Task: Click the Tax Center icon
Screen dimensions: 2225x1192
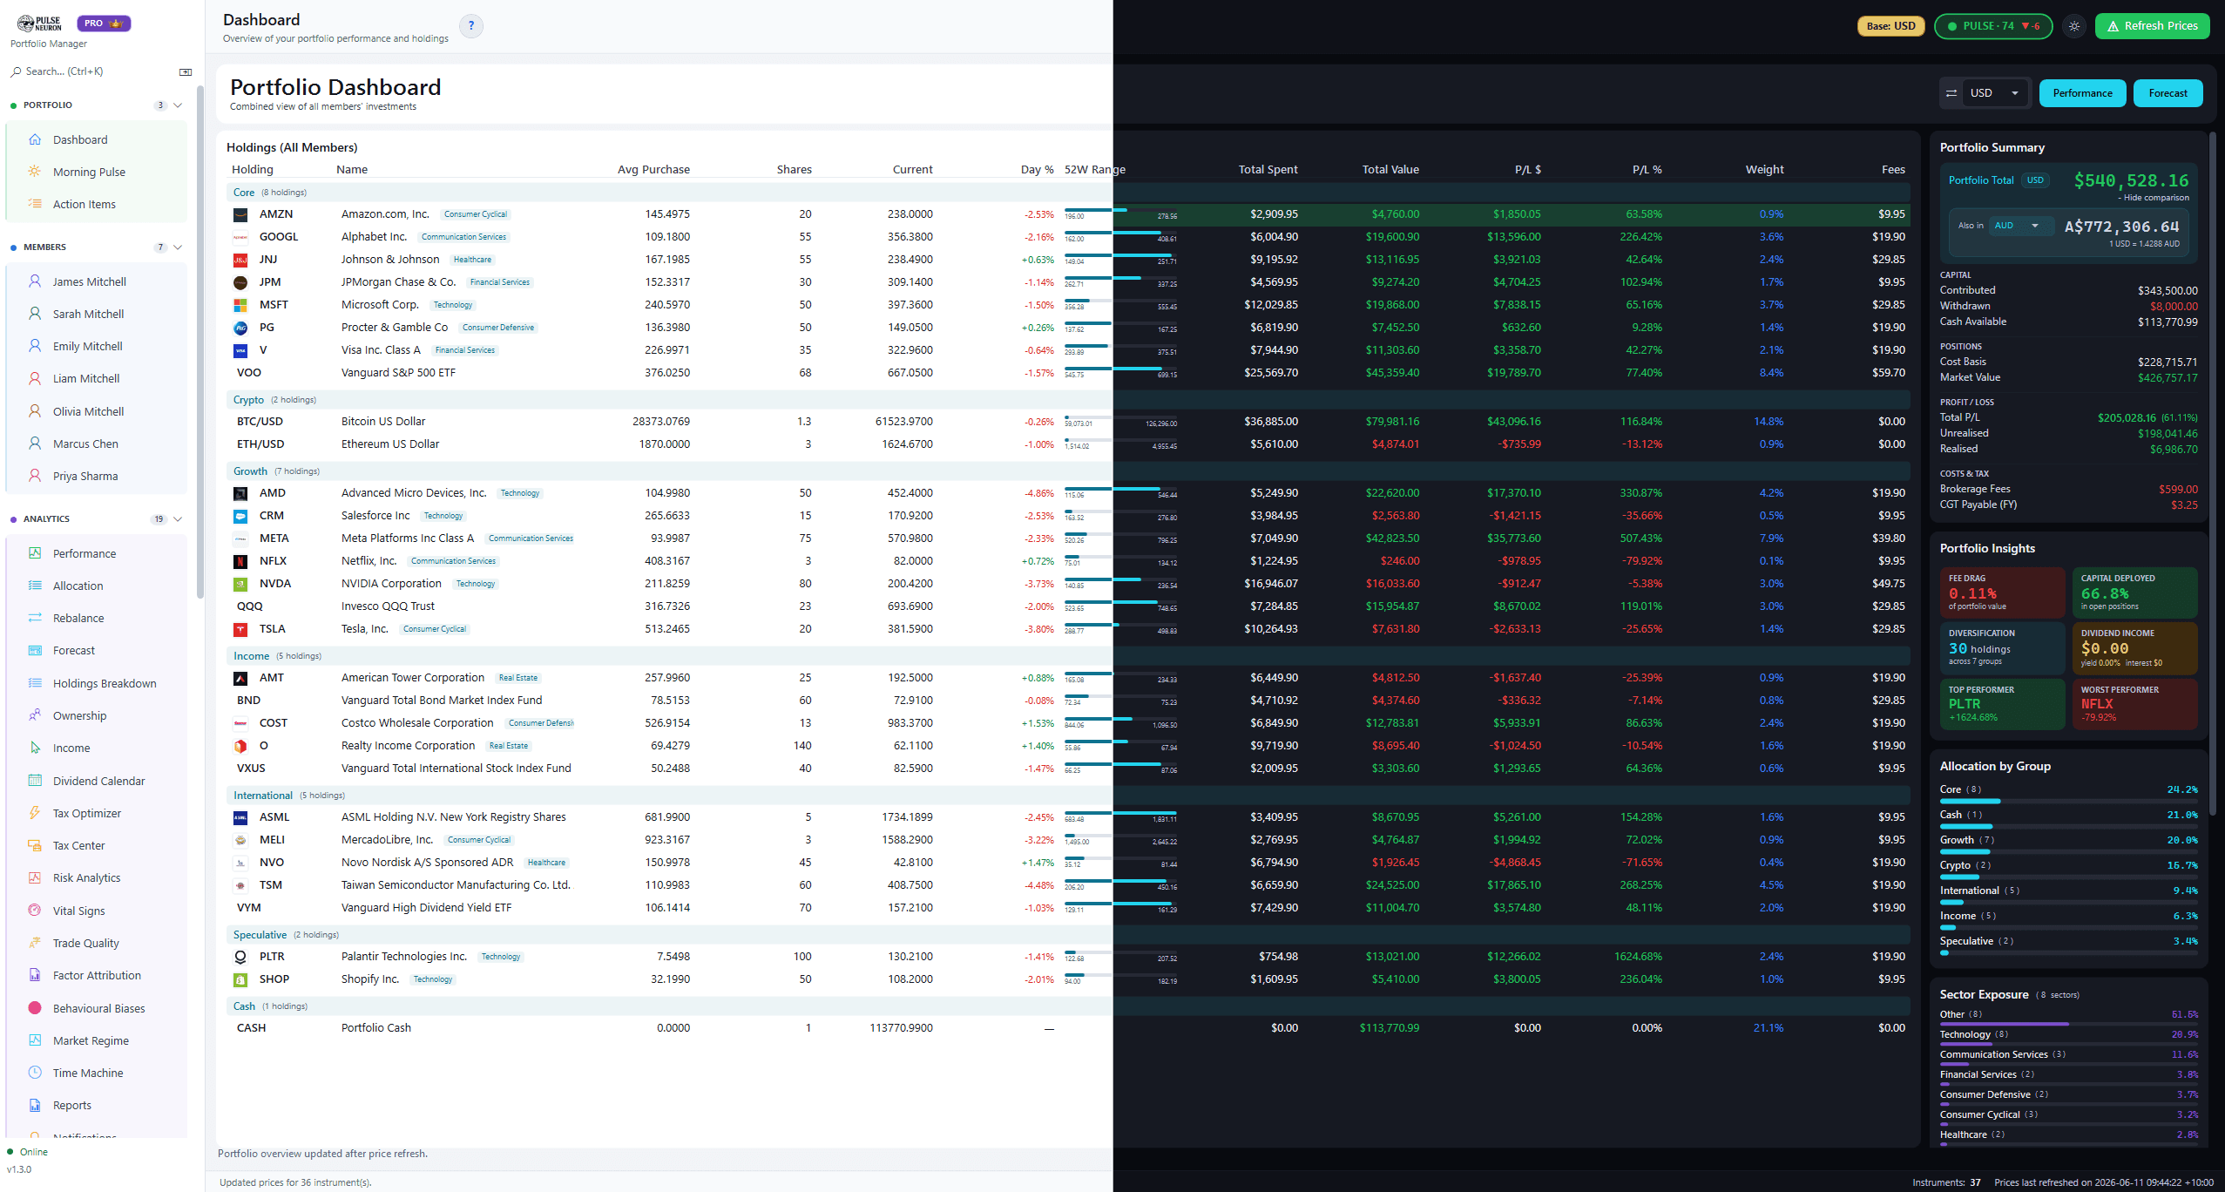Action: point(35,845)
